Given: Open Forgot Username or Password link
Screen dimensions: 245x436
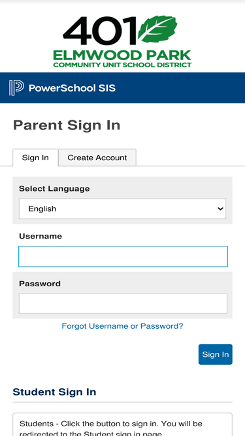Looking at the screenshot, I should (x=122, y=326).
